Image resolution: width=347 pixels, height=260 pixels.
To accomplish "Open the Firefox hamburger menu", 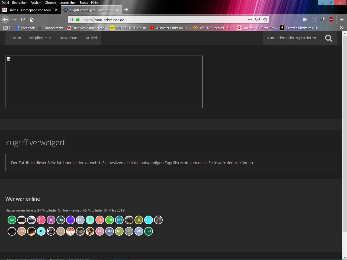I will click(x=342, y=19).
